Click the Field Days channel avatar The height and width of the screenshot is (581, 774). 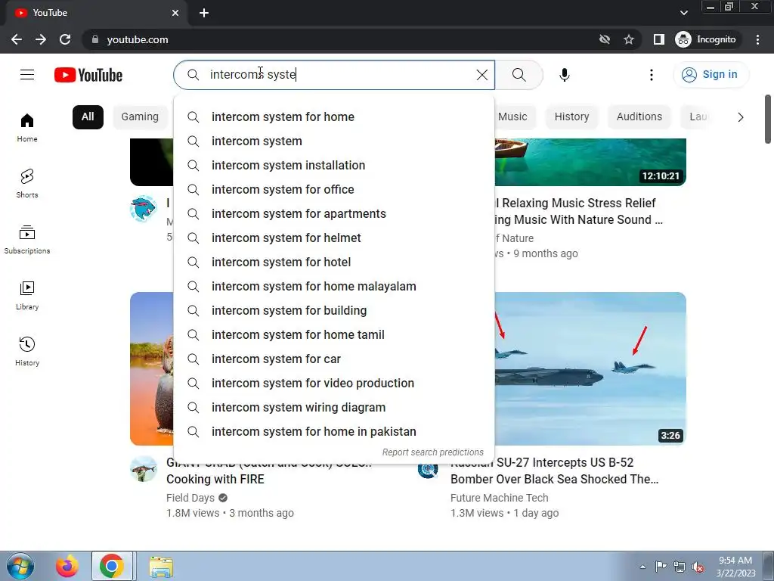(x=143, y=469)
